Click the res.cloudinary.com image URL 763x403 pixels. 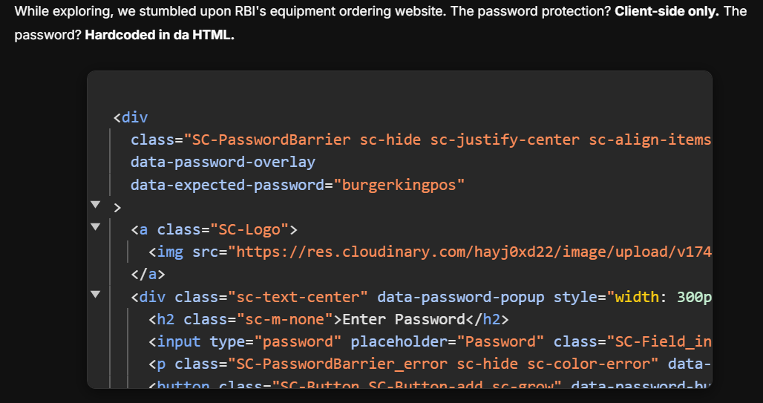coord(470,252)
